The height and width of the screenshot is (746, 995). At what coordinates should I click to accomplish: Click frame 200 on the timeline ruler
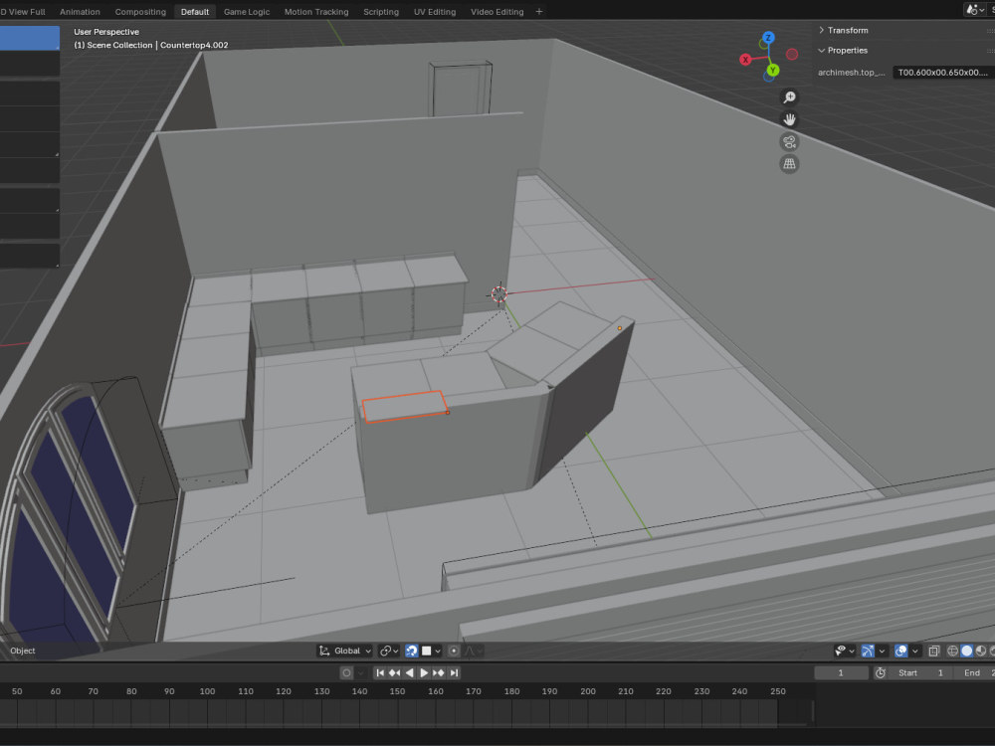tap(588, 691)
